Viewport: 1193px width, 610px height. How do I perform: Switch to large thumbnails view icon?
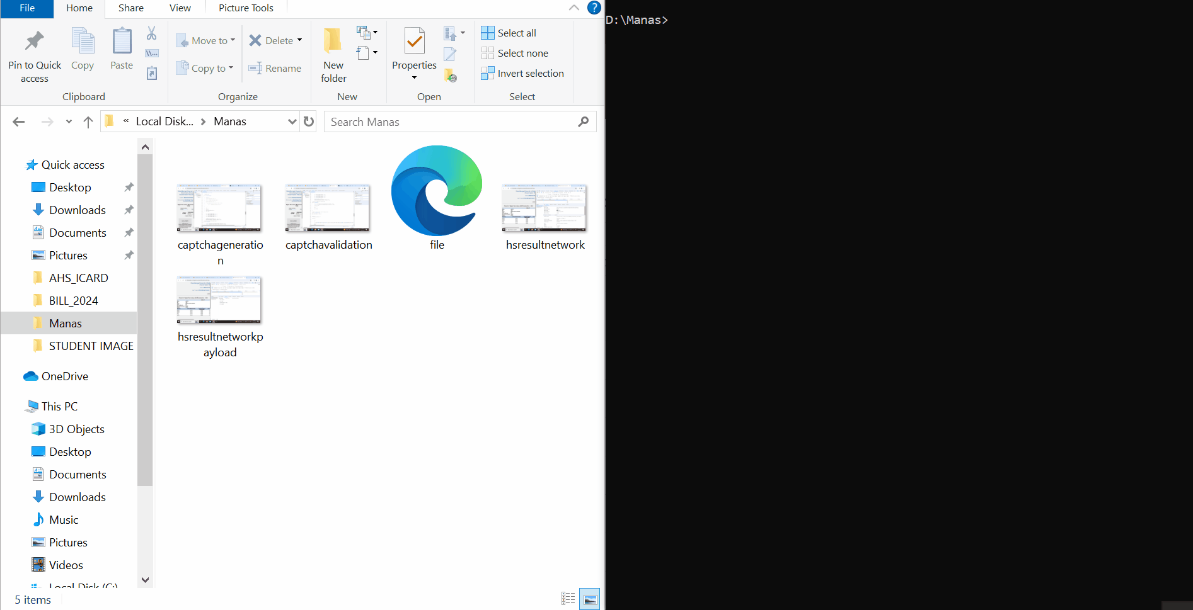[591, 599]
